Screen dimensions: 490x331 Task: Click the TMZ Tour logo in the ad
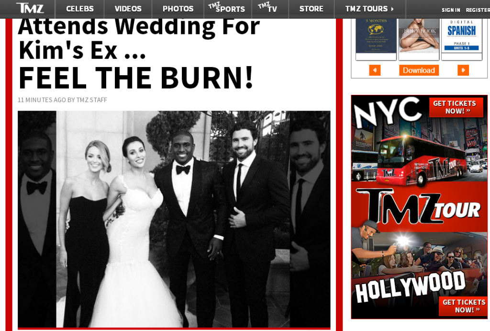418,206
